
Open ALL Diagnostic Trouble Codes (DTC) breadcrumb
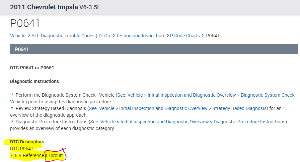(x=71, y=36)
